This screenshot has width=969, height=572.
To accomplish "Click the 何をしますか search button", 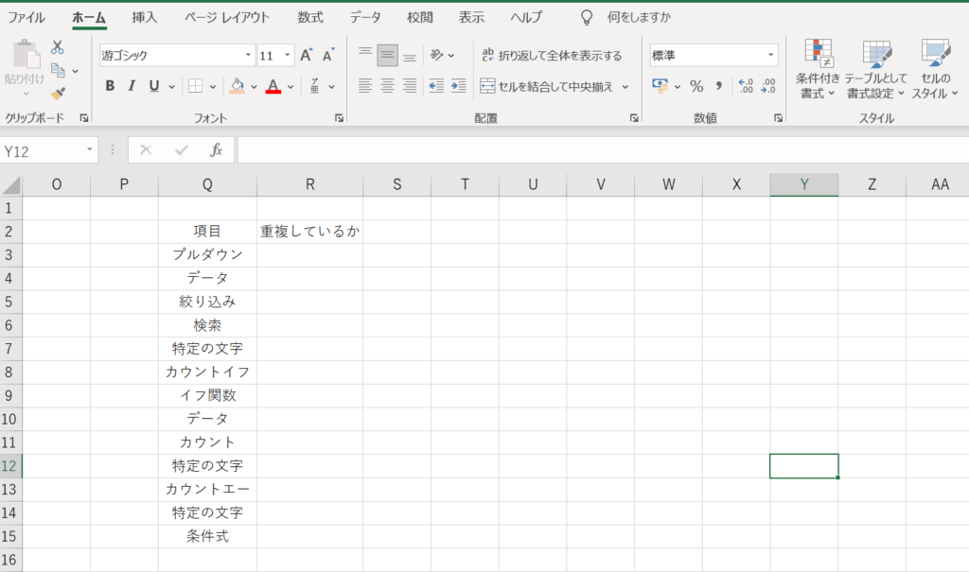I will 636,16.
